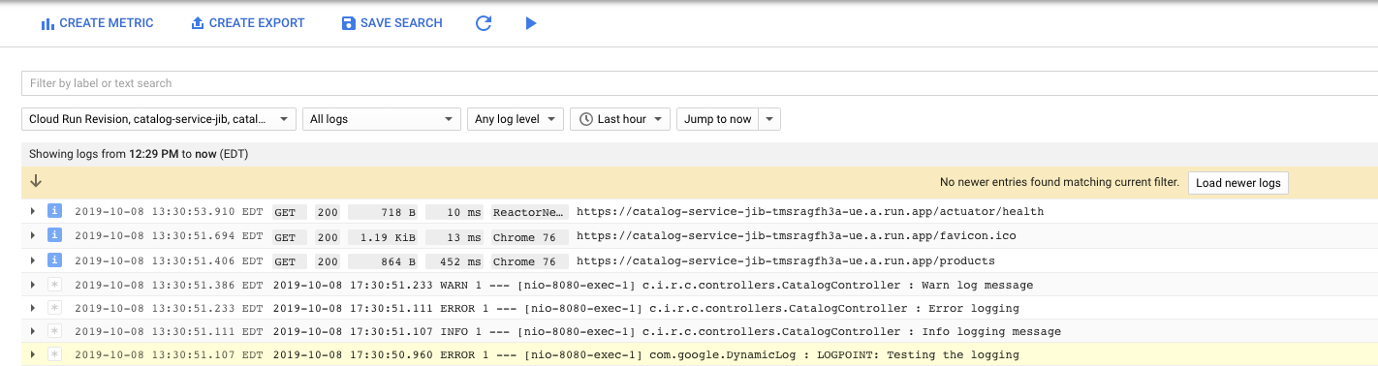Click info severity icon on /products row
This screenshot has height=366, width=1378.
55,260
